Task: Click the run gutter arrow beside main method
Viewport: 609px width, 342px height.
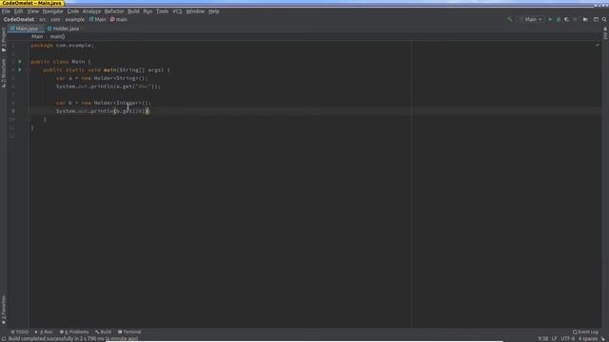Action: [20, 69]
